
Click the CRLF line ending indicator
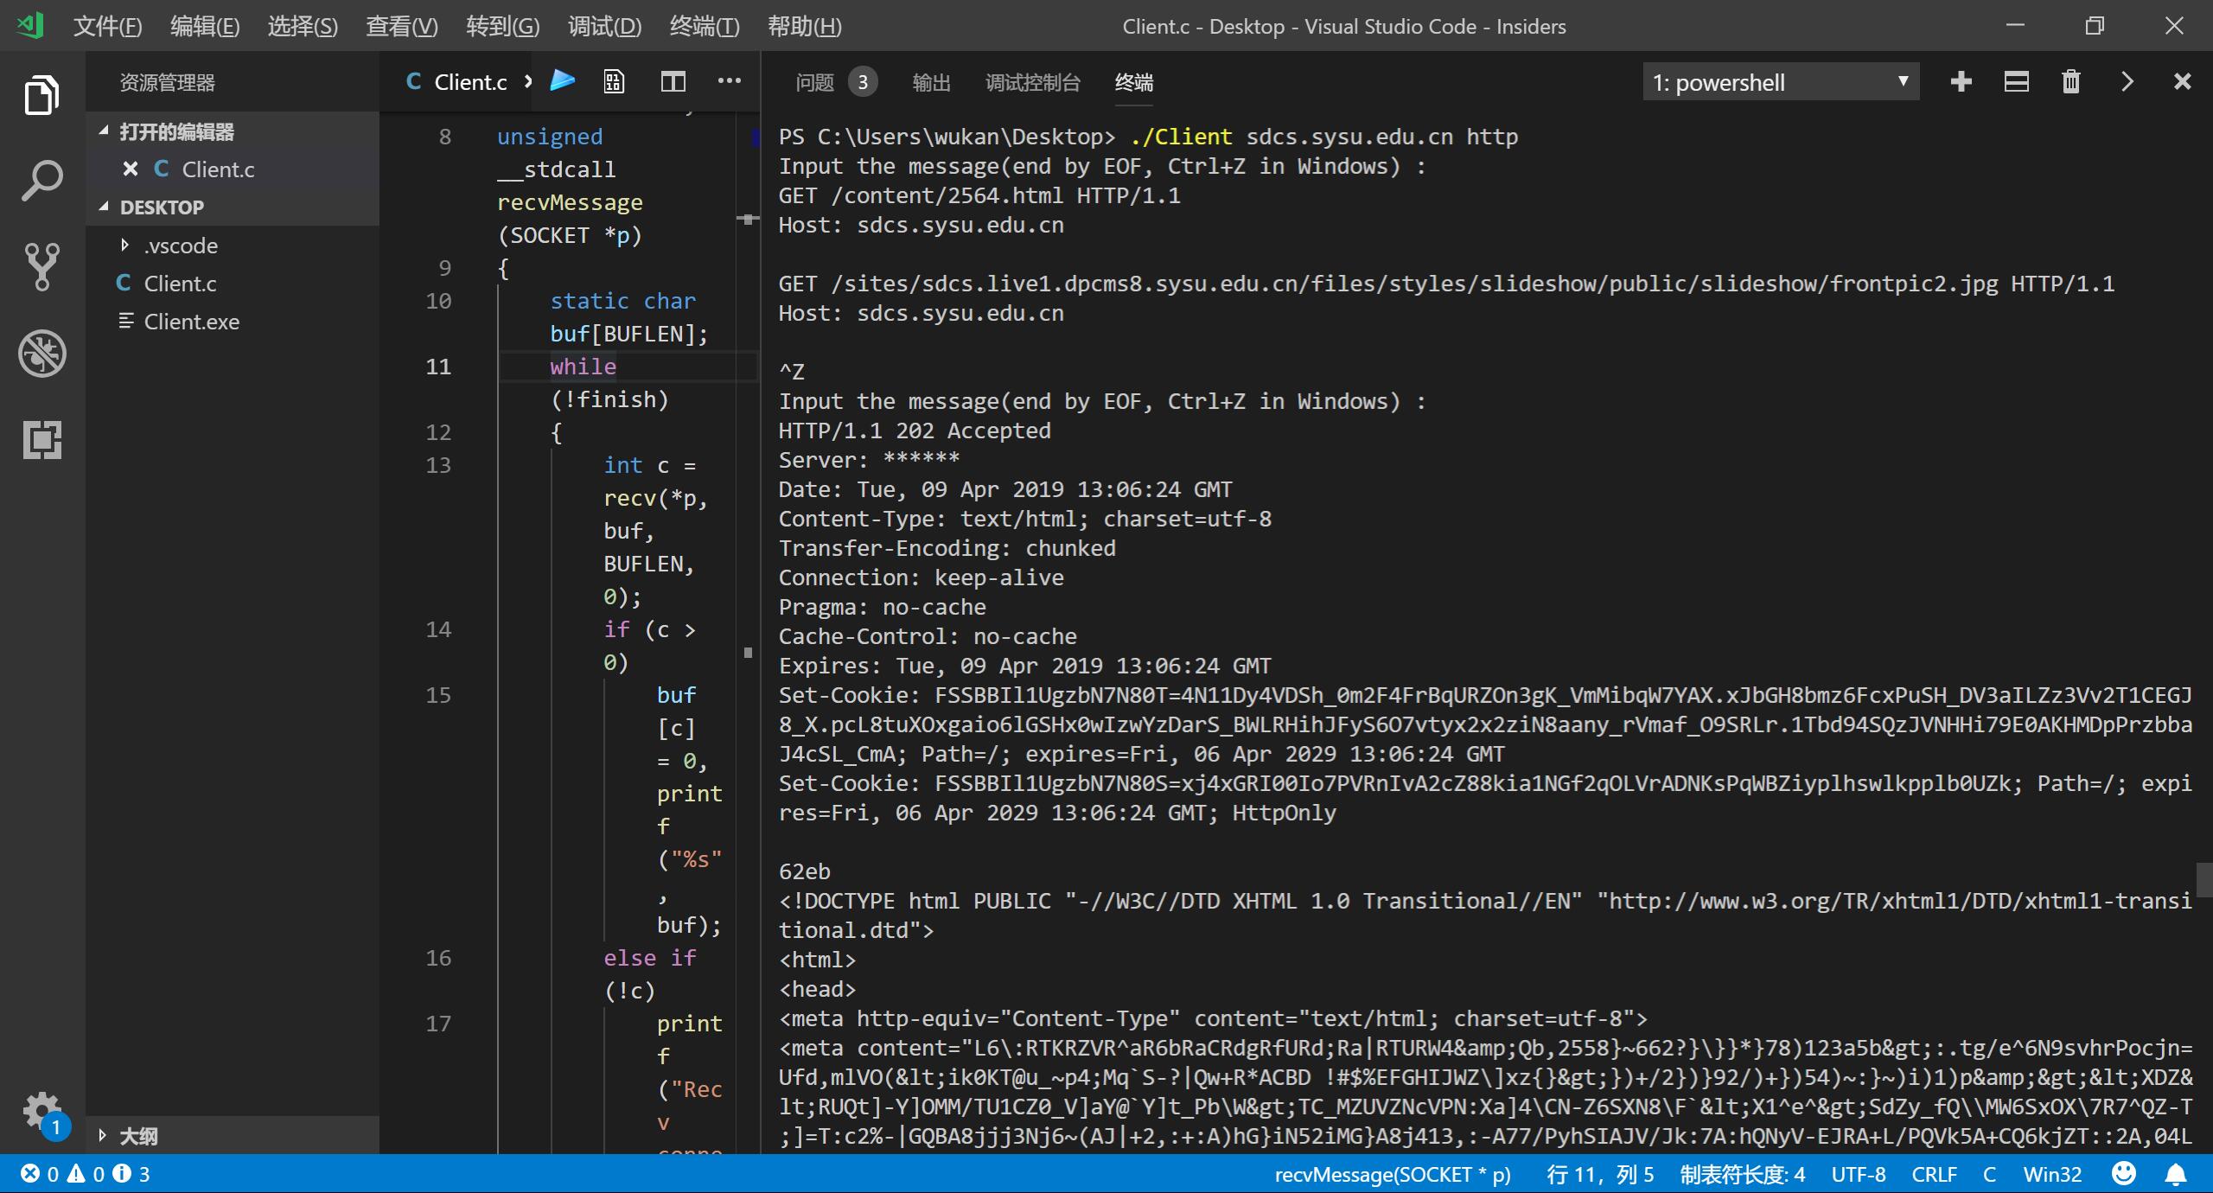coord(1934,1174)
